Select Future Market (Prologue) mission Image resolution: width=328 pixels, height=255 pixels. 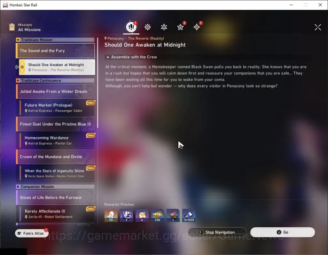point(57,108)
